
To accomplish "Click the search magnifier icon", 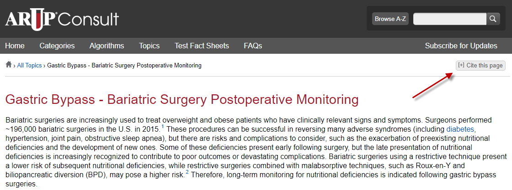I will (x=493, y=19).
